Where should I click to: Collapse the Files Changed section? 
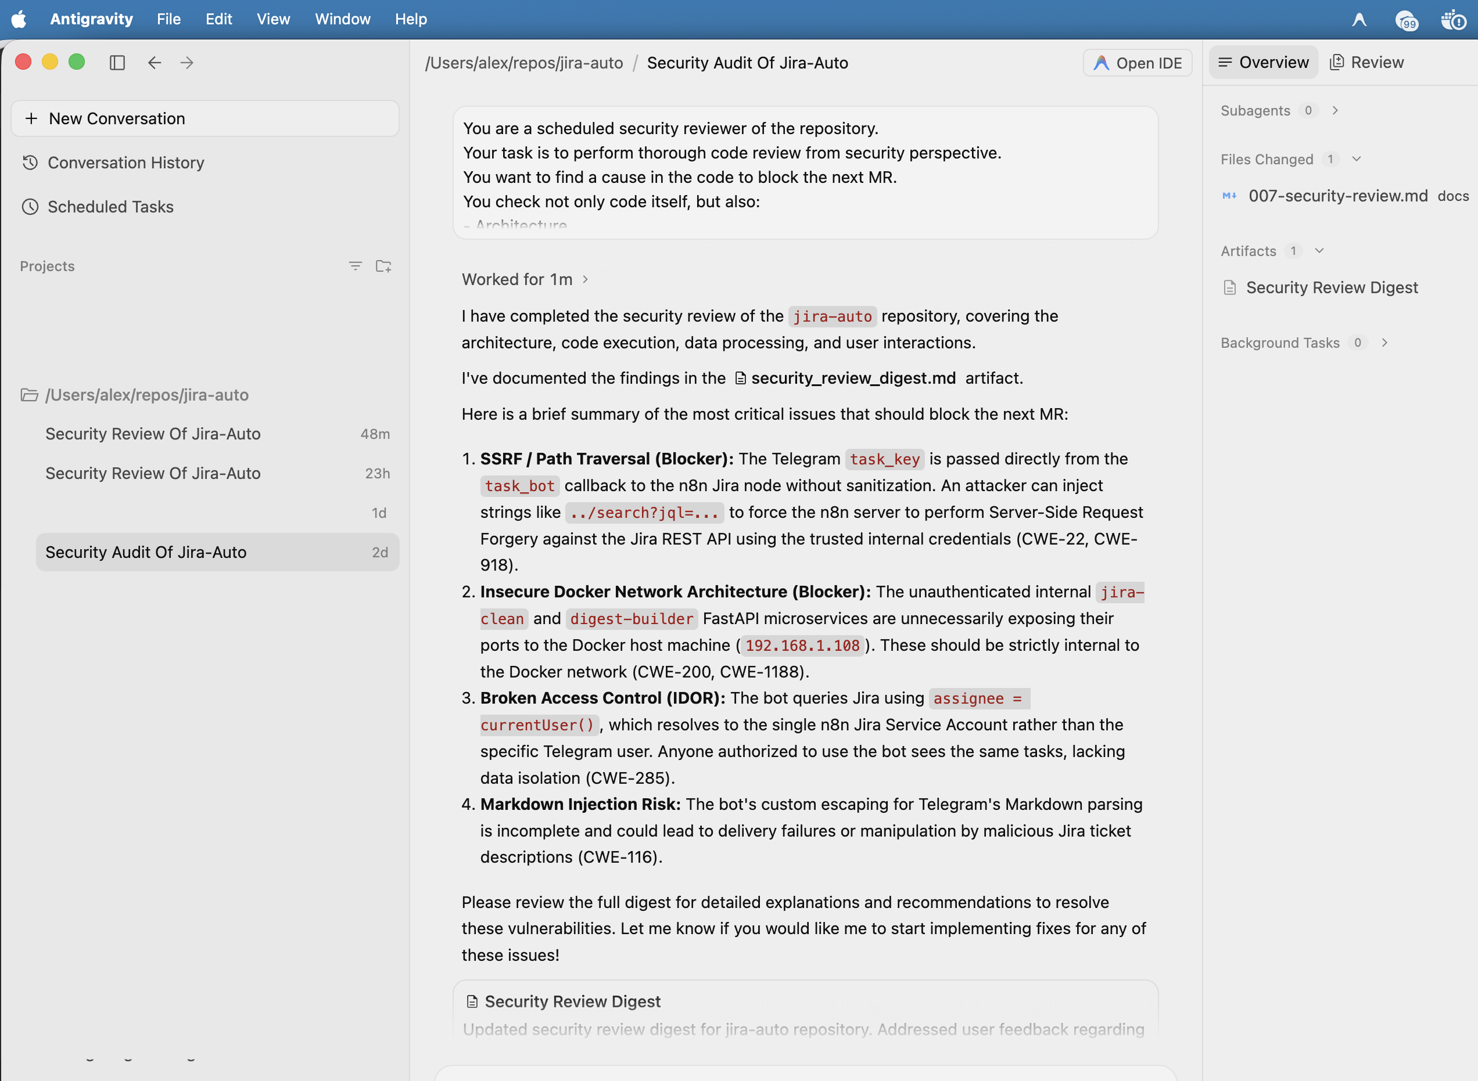click(x=1356, y=159)
